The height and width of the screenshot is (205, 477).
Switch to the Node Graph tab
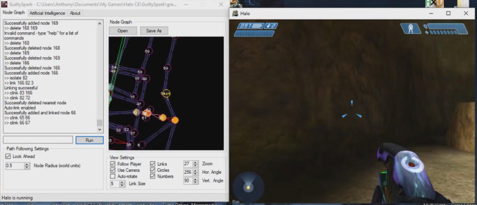pyautogui.click(x=14, y=12)
